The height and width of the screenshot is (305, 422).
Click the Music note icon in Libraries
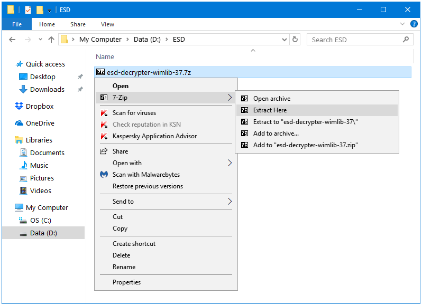[23, 165]
